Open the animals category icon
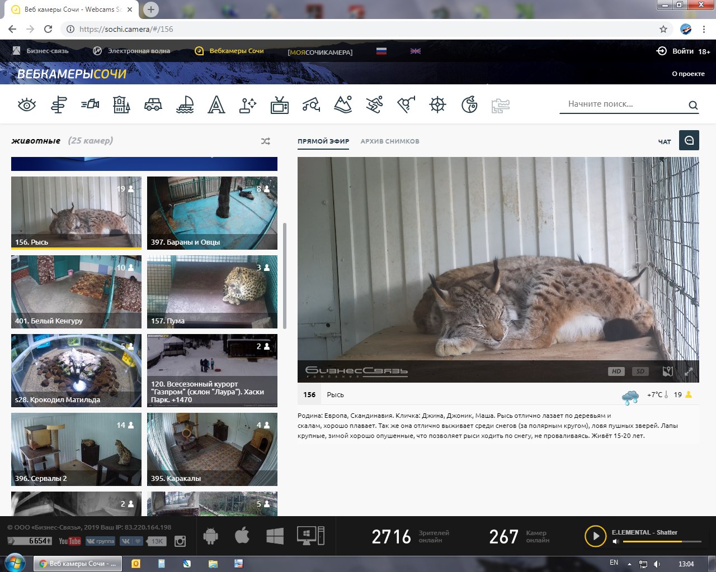 (x=469, y=104)
